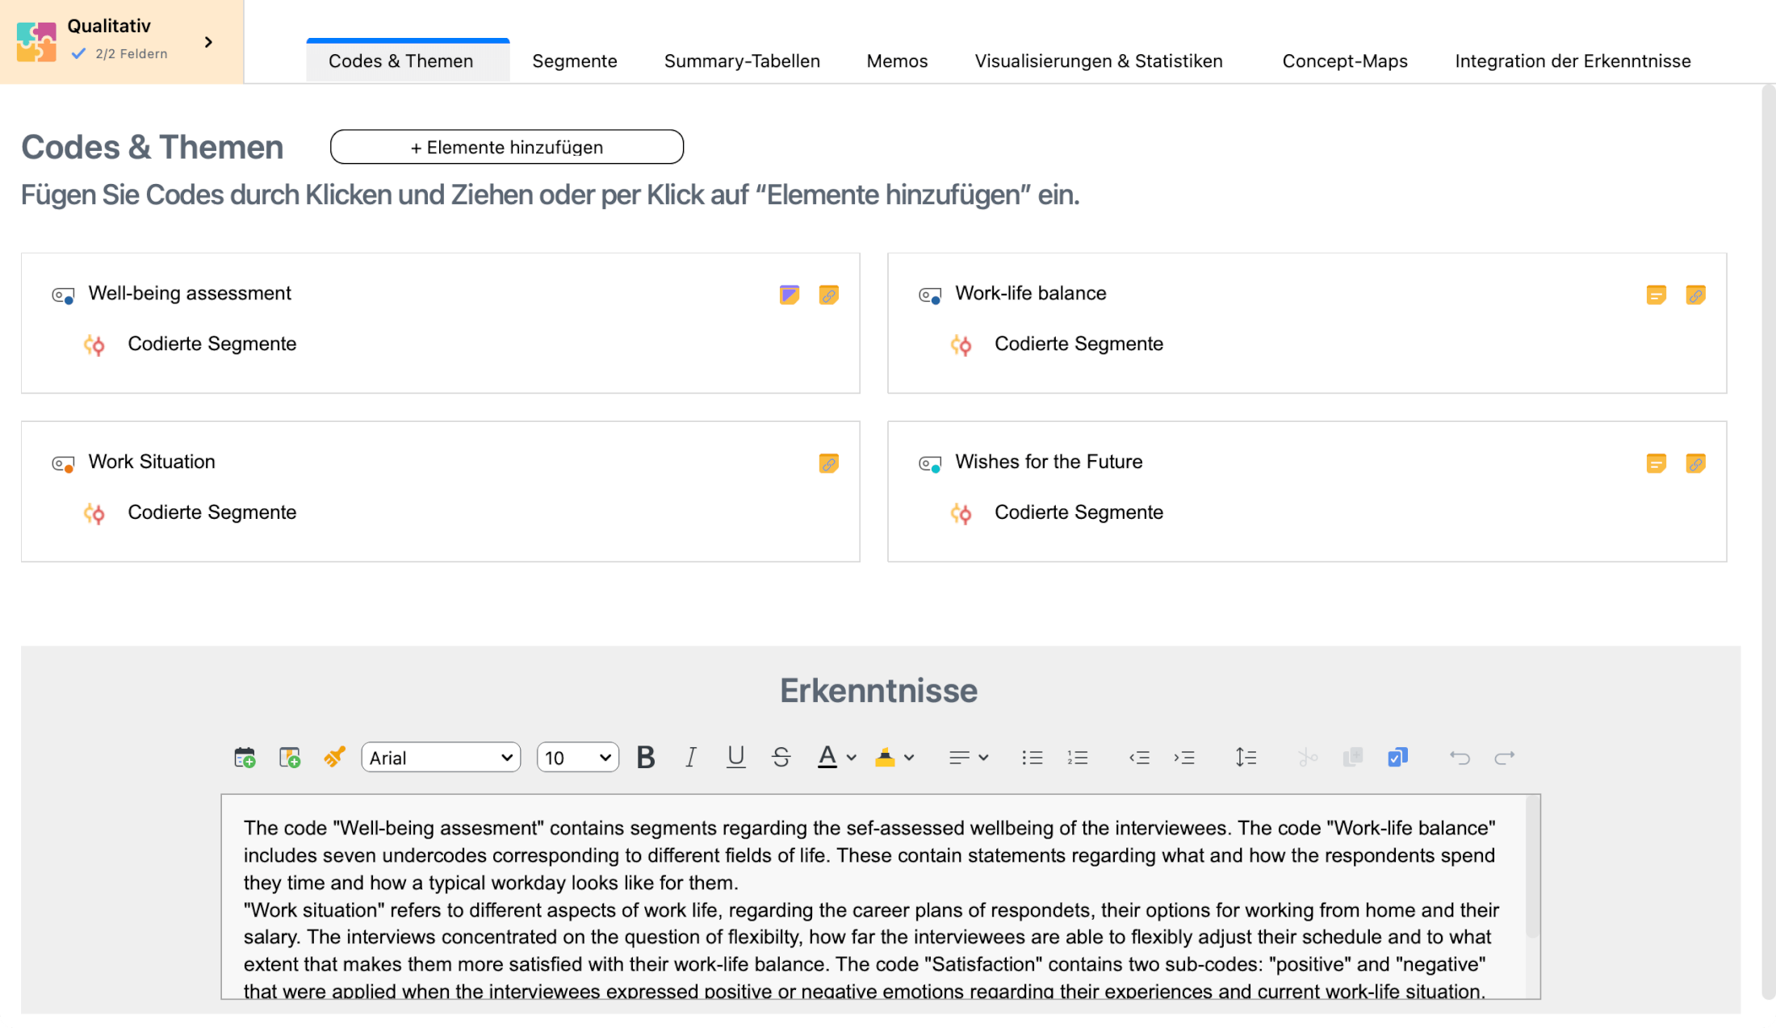
Task: Open Codierte Segmente under Wishes for the Future
Action: click(1079, 512)
